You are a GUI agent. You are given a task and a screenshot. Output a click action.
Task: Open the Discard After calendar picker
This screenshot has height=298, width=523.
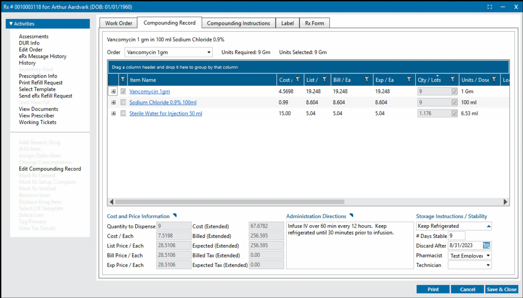[487, 245]
